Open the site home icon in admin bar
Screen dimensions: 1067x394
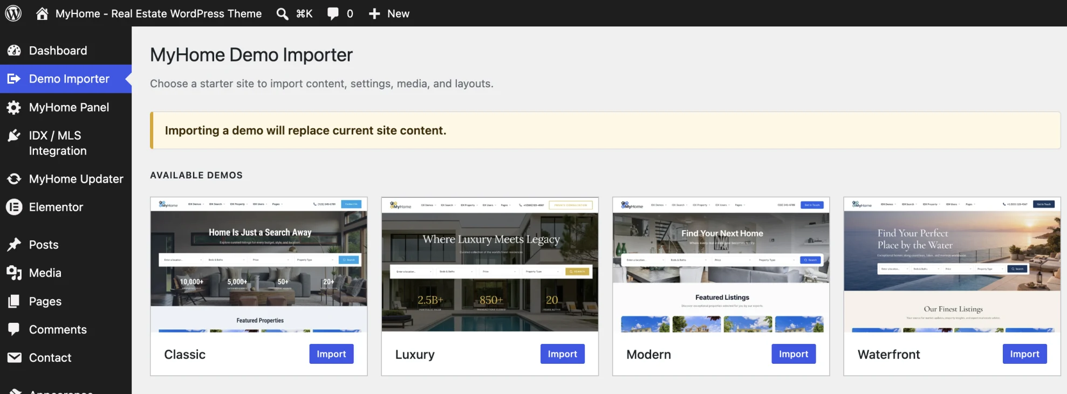click(x=42, y=13)
